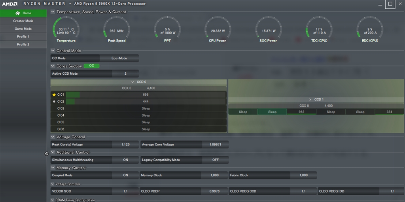Collapse DRAM Timing Configuration section
405x202 pixels.
(x=53, y=200)
